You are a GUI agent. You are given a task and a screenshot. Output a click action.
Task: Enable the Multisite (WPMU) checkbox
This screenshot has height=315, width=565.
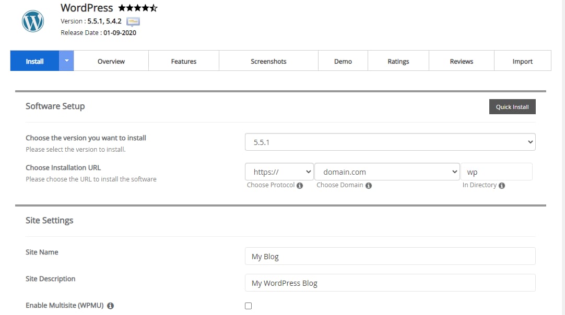(248, 306)
